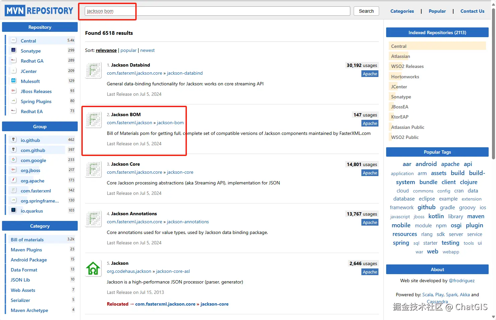
Task: Open the codehaus Jackson house icon
Action: click(93, 268)
